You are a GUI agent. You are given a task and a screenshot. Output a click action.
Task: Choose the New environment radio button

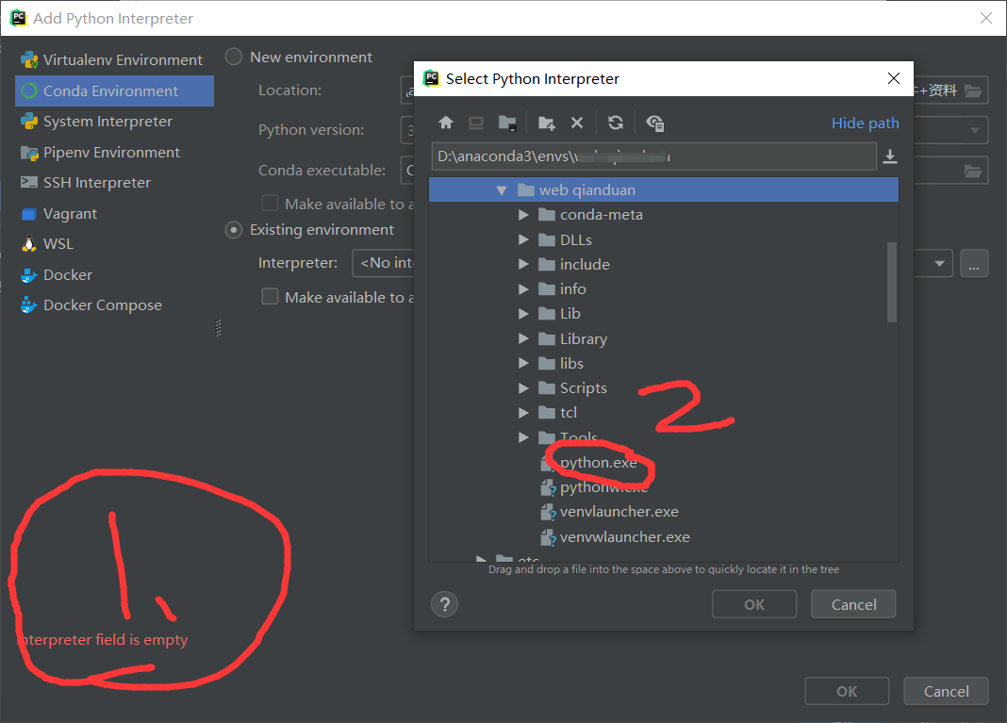234,58
